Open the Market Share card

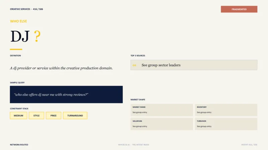pos(162,110)
